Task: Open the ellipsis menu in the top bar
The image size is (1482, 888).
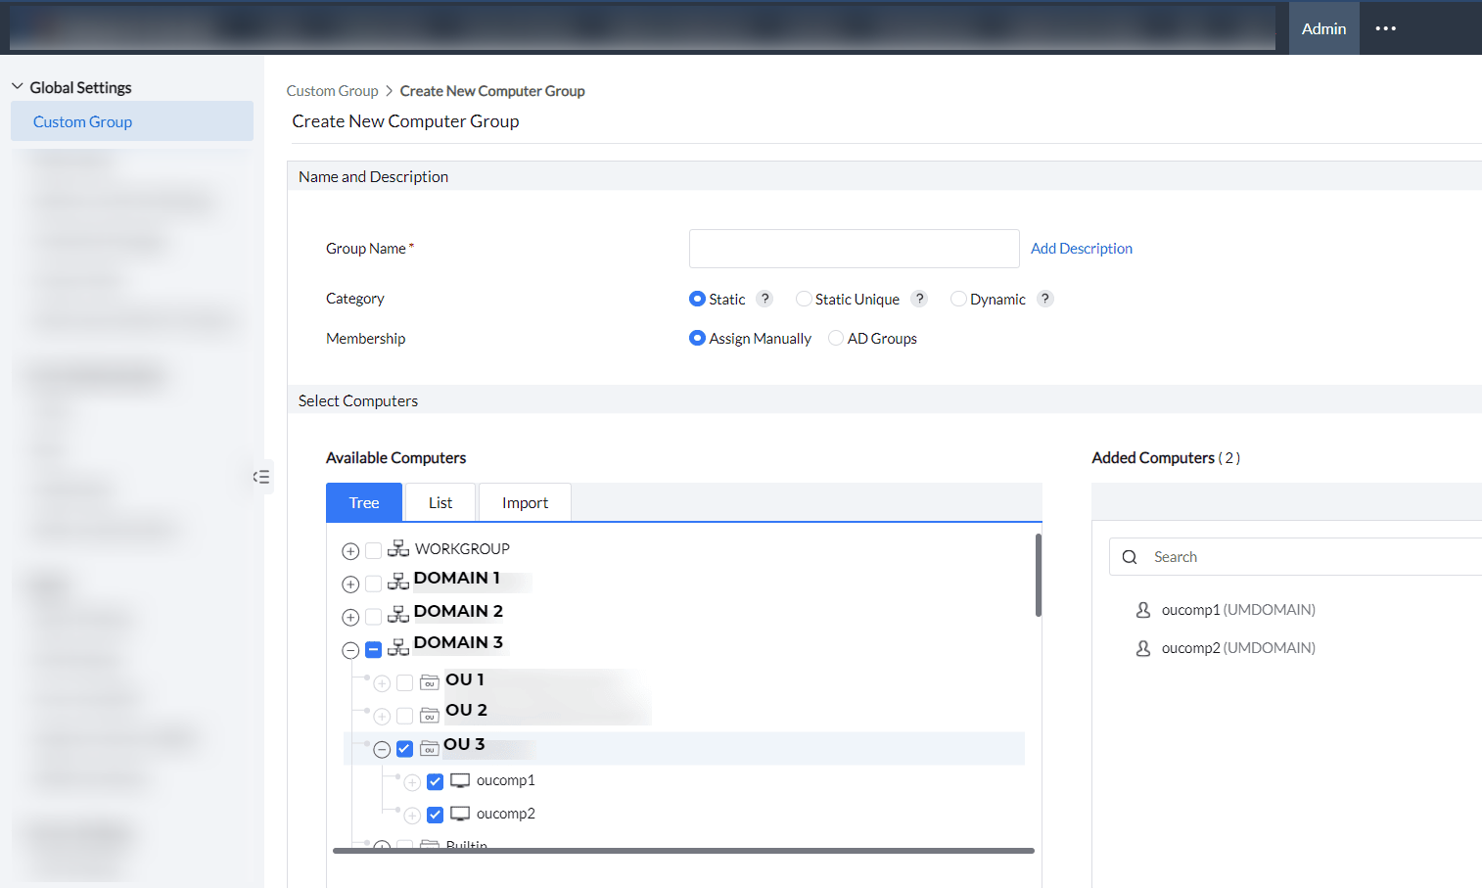Action: click(x=1385, y=28)
